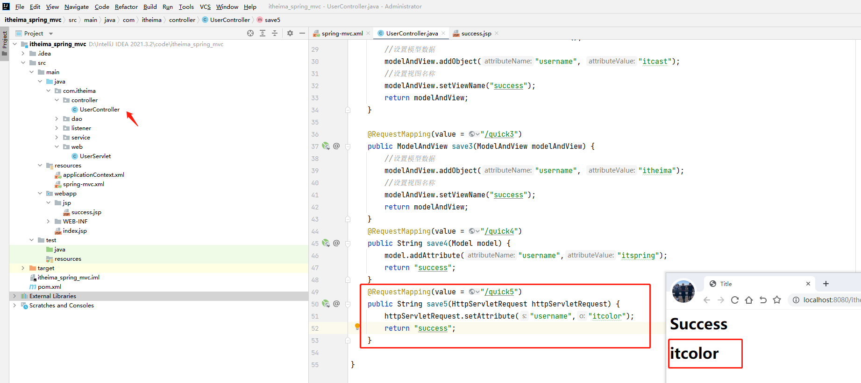This screenshot has width=861, height=383.
Task: Fold save5 method at line 50 gutter
Action: 348,304
